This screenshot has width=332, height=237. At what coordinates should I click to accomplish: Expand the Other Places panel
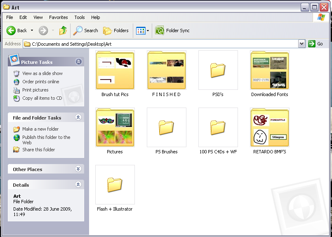(x=78, y=169)
